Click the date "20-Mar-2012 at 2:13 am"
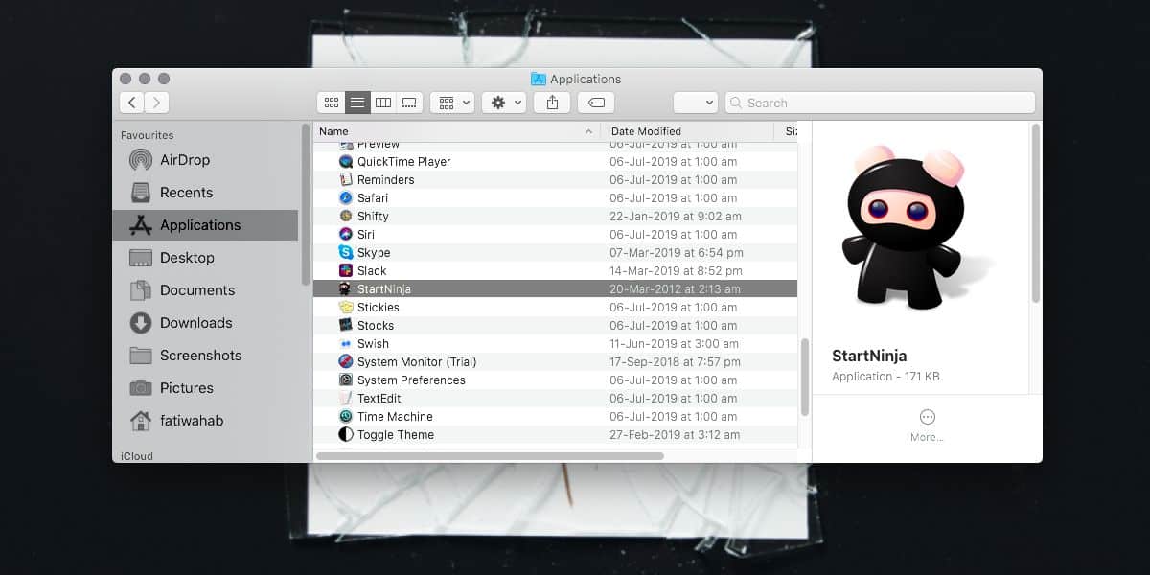 point(675,289)
